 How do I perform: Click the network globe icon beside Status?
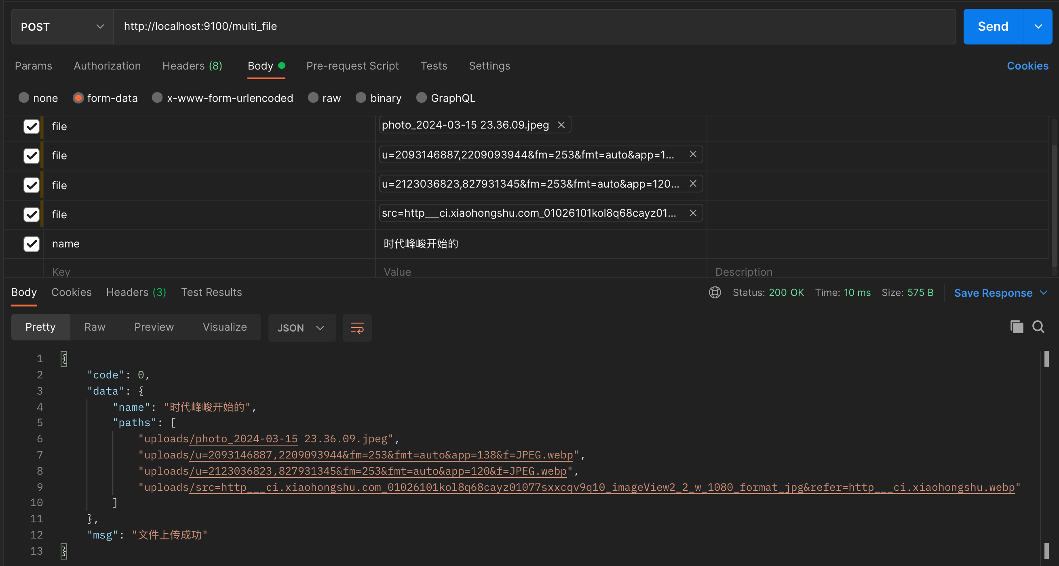coord(715,292)
